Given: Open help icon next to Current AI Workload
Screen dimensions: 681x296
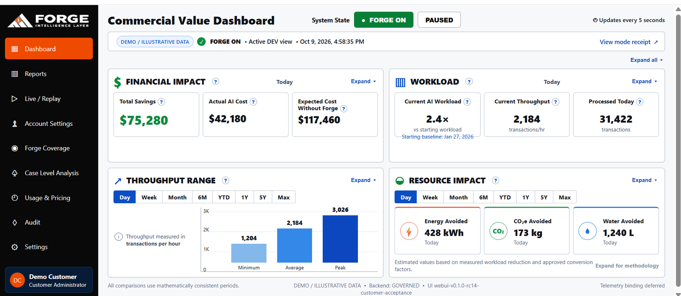Looking at the screenshot, I should [x=467, y=102].
